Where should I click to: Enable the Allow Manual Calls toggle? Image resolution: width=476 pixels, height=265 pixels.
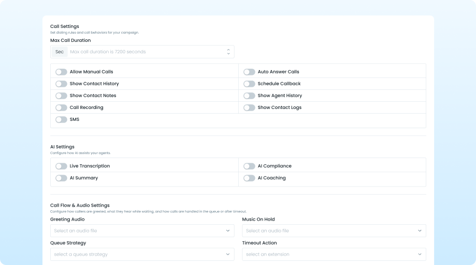61,72
